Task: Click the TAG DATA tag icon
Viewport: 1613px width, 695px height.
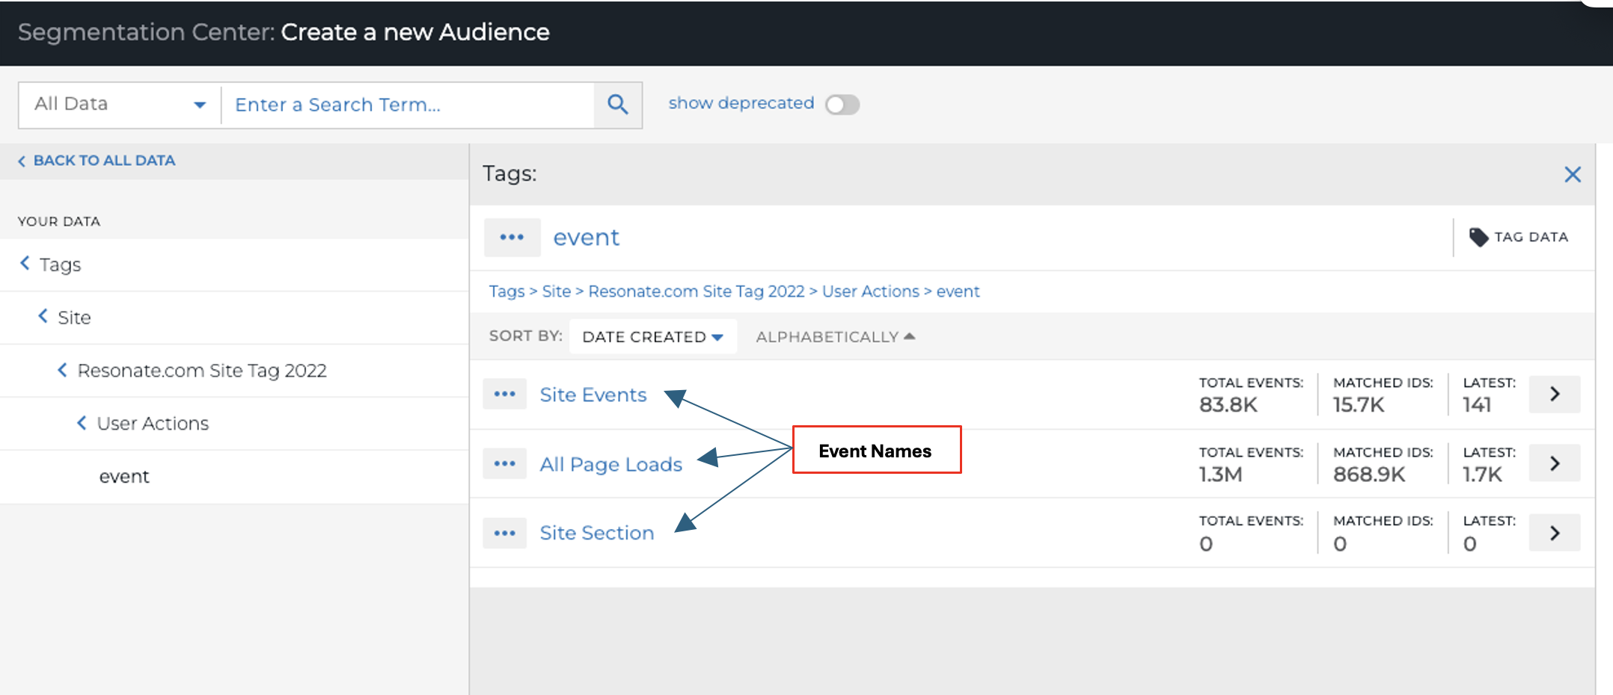Action: tap(1478, 237)
